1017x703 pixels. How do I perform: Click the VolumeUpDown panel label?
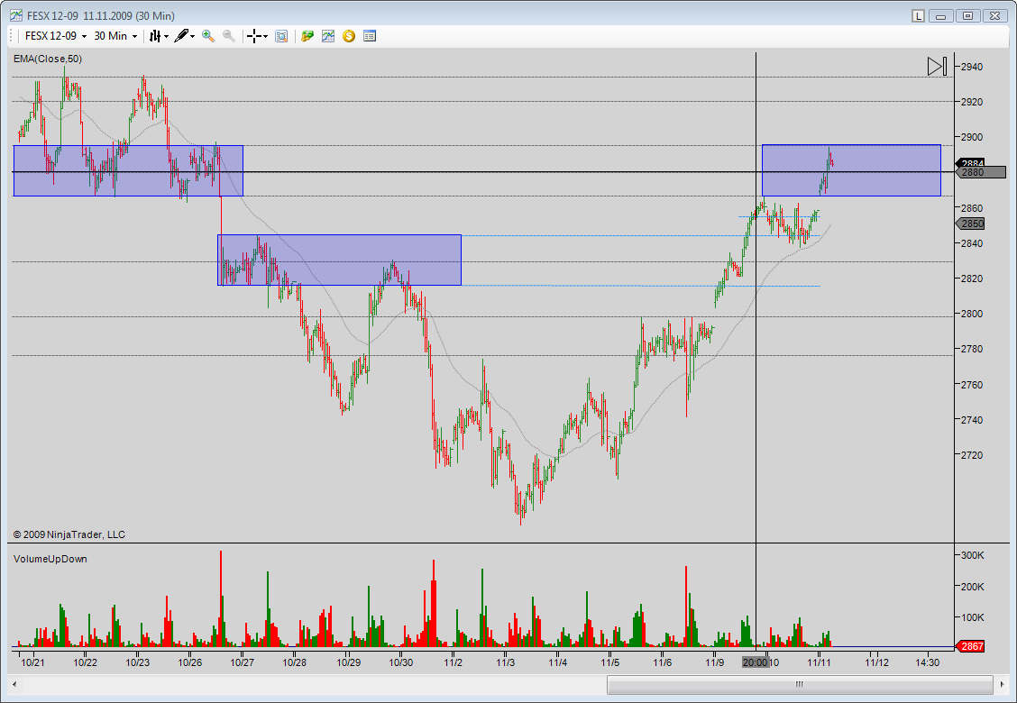click(50, 559)
